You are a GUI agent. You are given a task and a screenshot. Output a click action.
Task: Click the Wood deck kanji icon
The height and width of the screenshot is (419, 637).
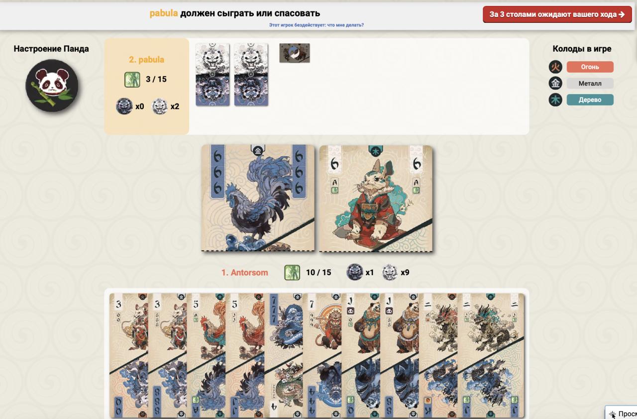(x=555, y=100)
